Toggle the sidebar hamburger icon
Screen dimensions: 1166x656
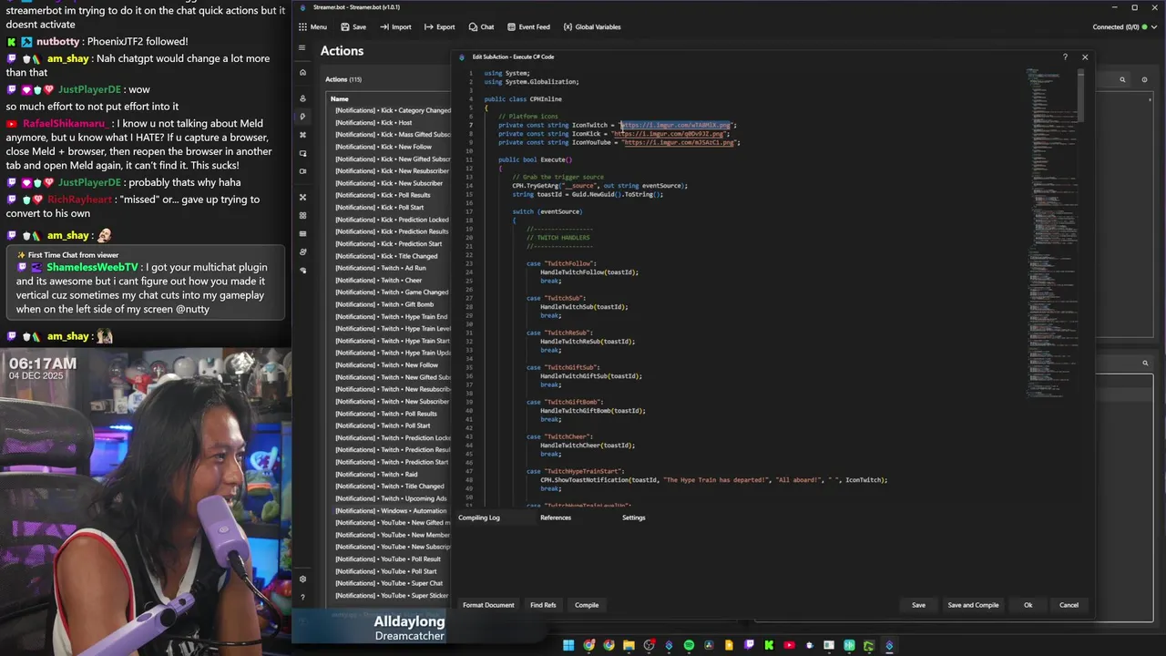[302, 48]
